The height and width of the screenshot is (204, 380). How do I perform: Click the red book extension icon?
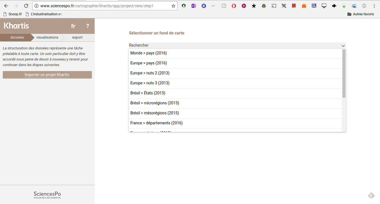294,6
